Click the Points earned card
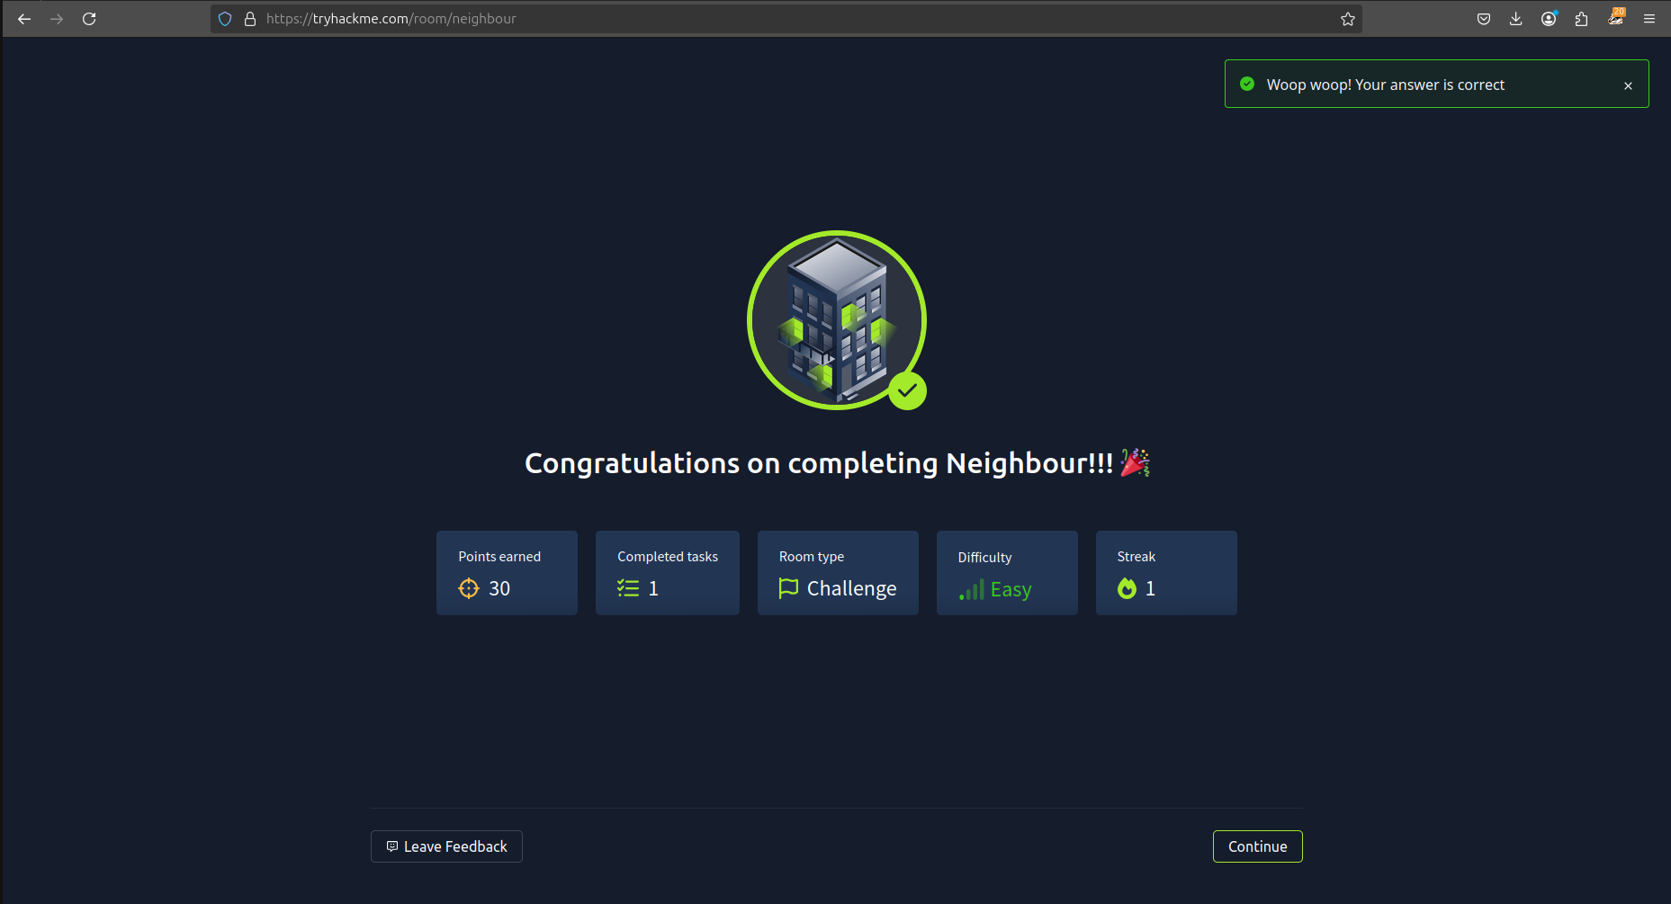Viewport: 1671px width, 904px height. tap(507, 573)
